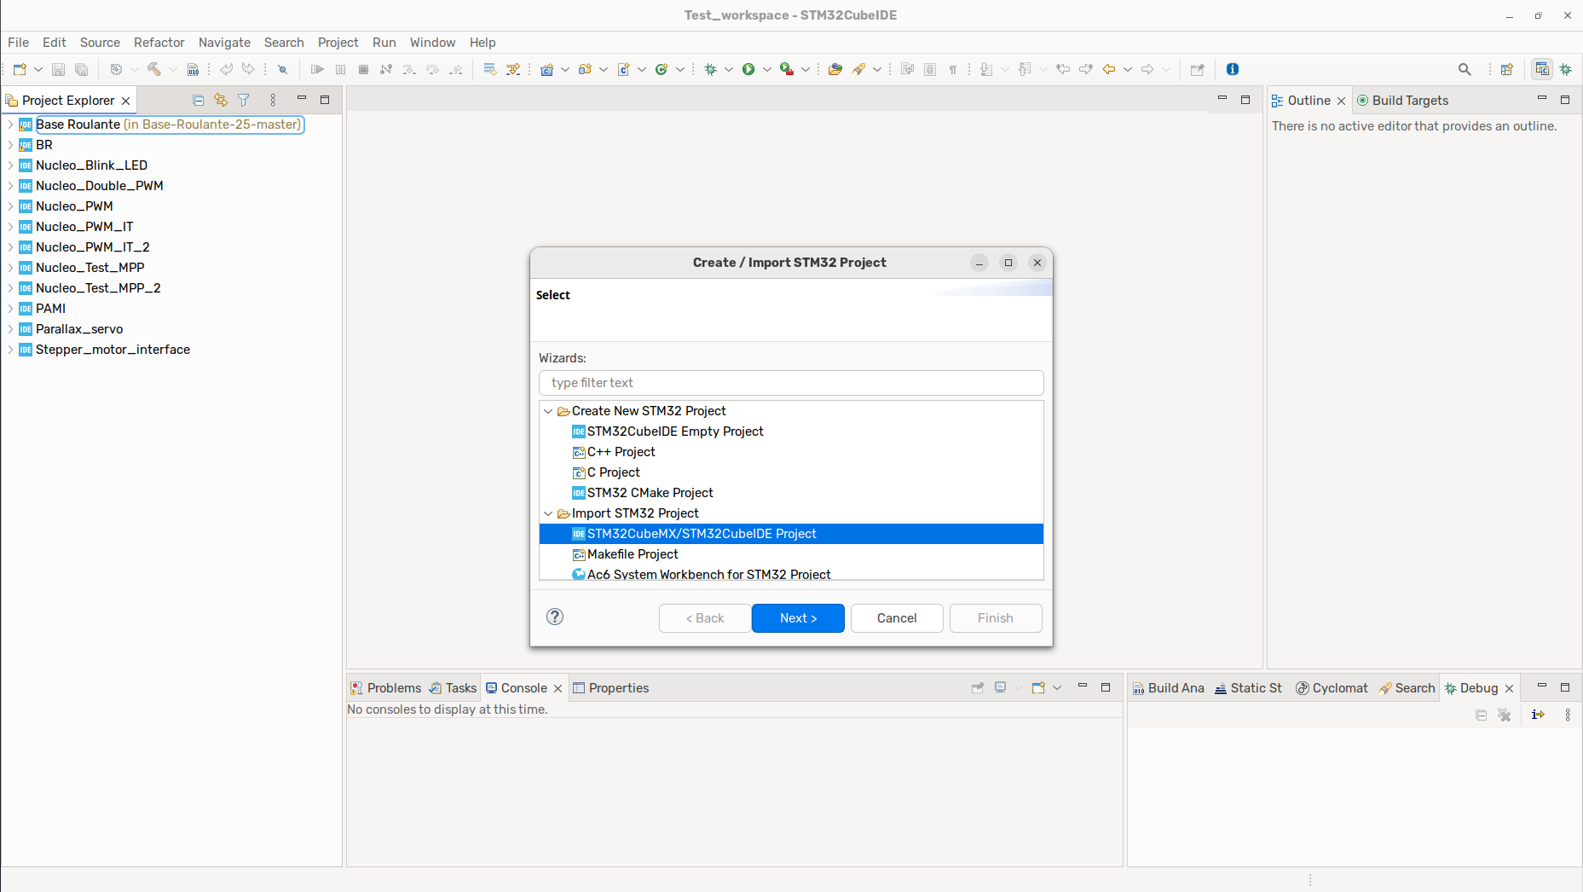Click the hammer Build icon in toolbar

tap(154, 69)
